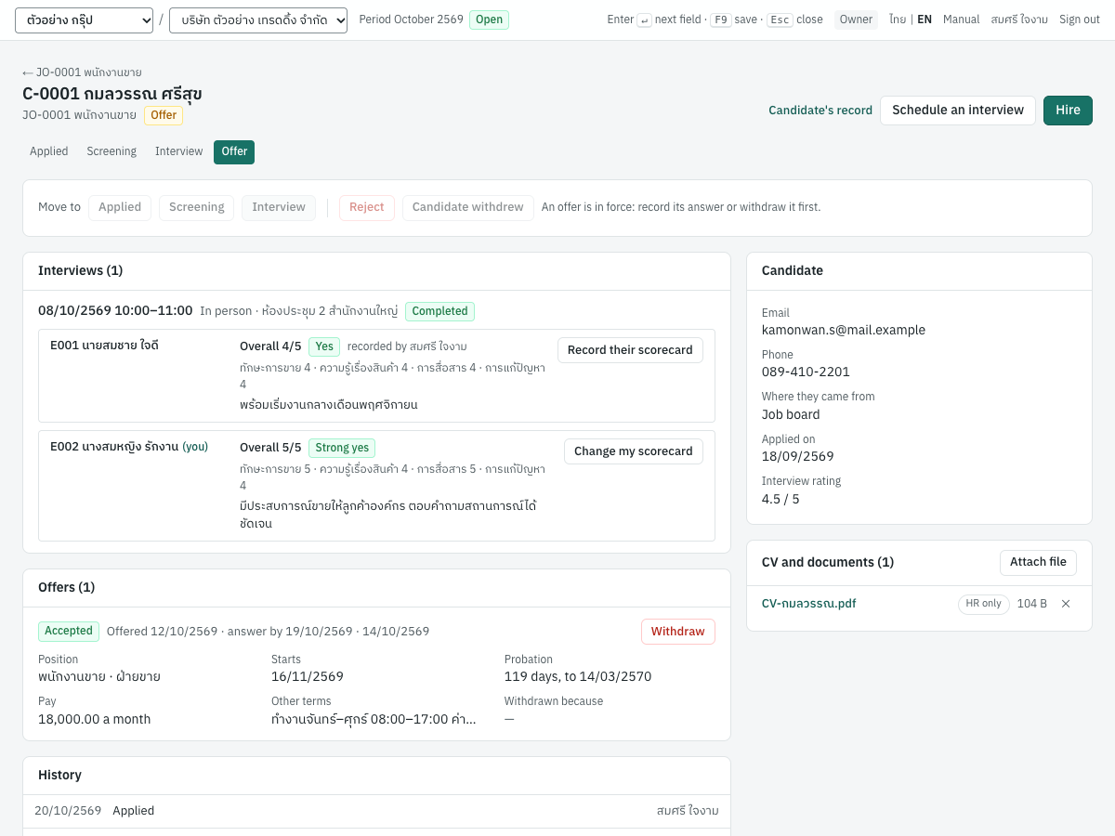Click the Completed interview status badge
1115x836 pixels.
(x=439, y=311)
